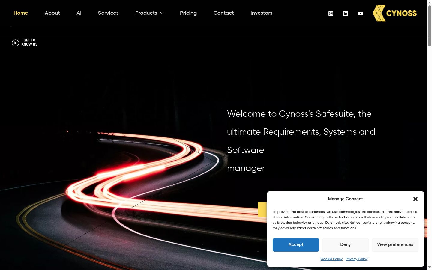This screenshot has width=432, height=270.
Task: Go to the Home page
Action: click(x=21, y=13)
